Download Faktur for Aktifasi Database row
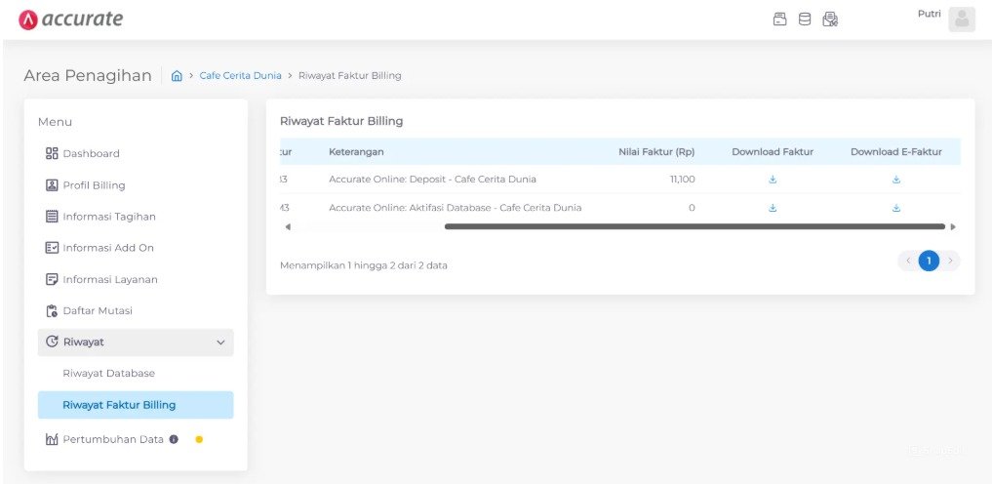The height and width of the screenshot is (484, 992). [x=773, y=208]
